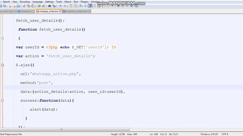Screen dimensions: 243x136
Task: Click the lines : 545 status entry
Action: (x=132, y=134)
